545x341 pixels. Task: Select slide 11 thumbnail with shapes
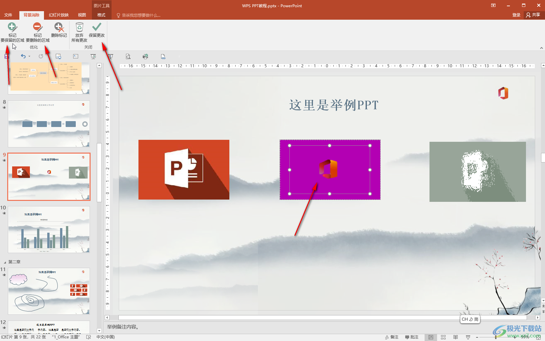[x=49, y=291]
